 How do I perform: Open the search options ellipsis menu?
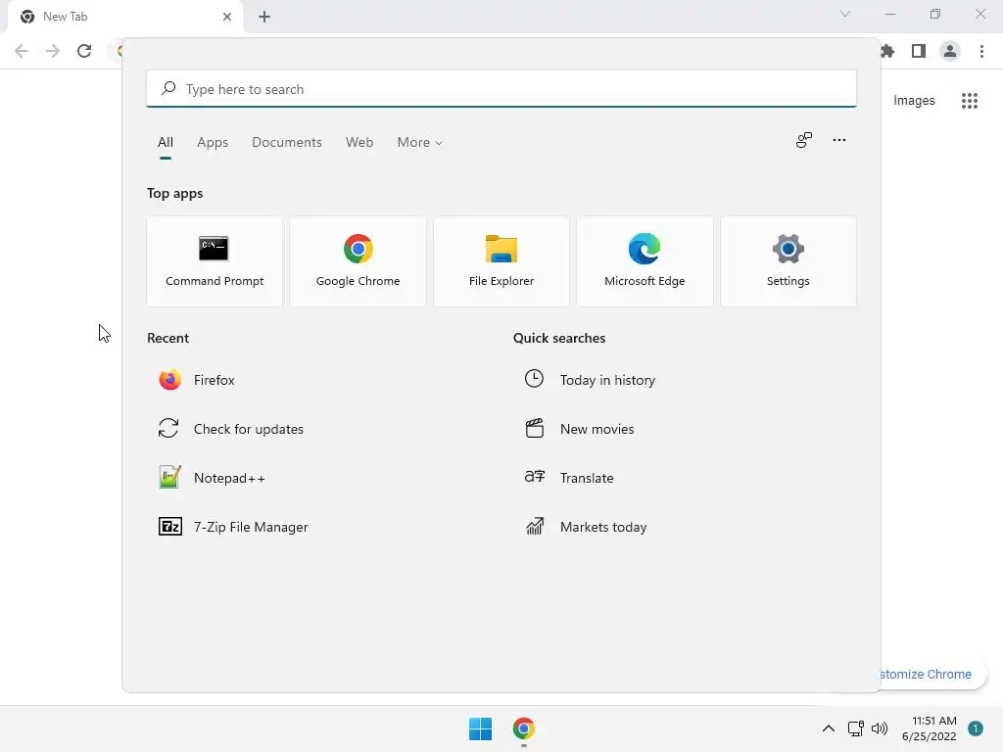(x=839, y=140)
